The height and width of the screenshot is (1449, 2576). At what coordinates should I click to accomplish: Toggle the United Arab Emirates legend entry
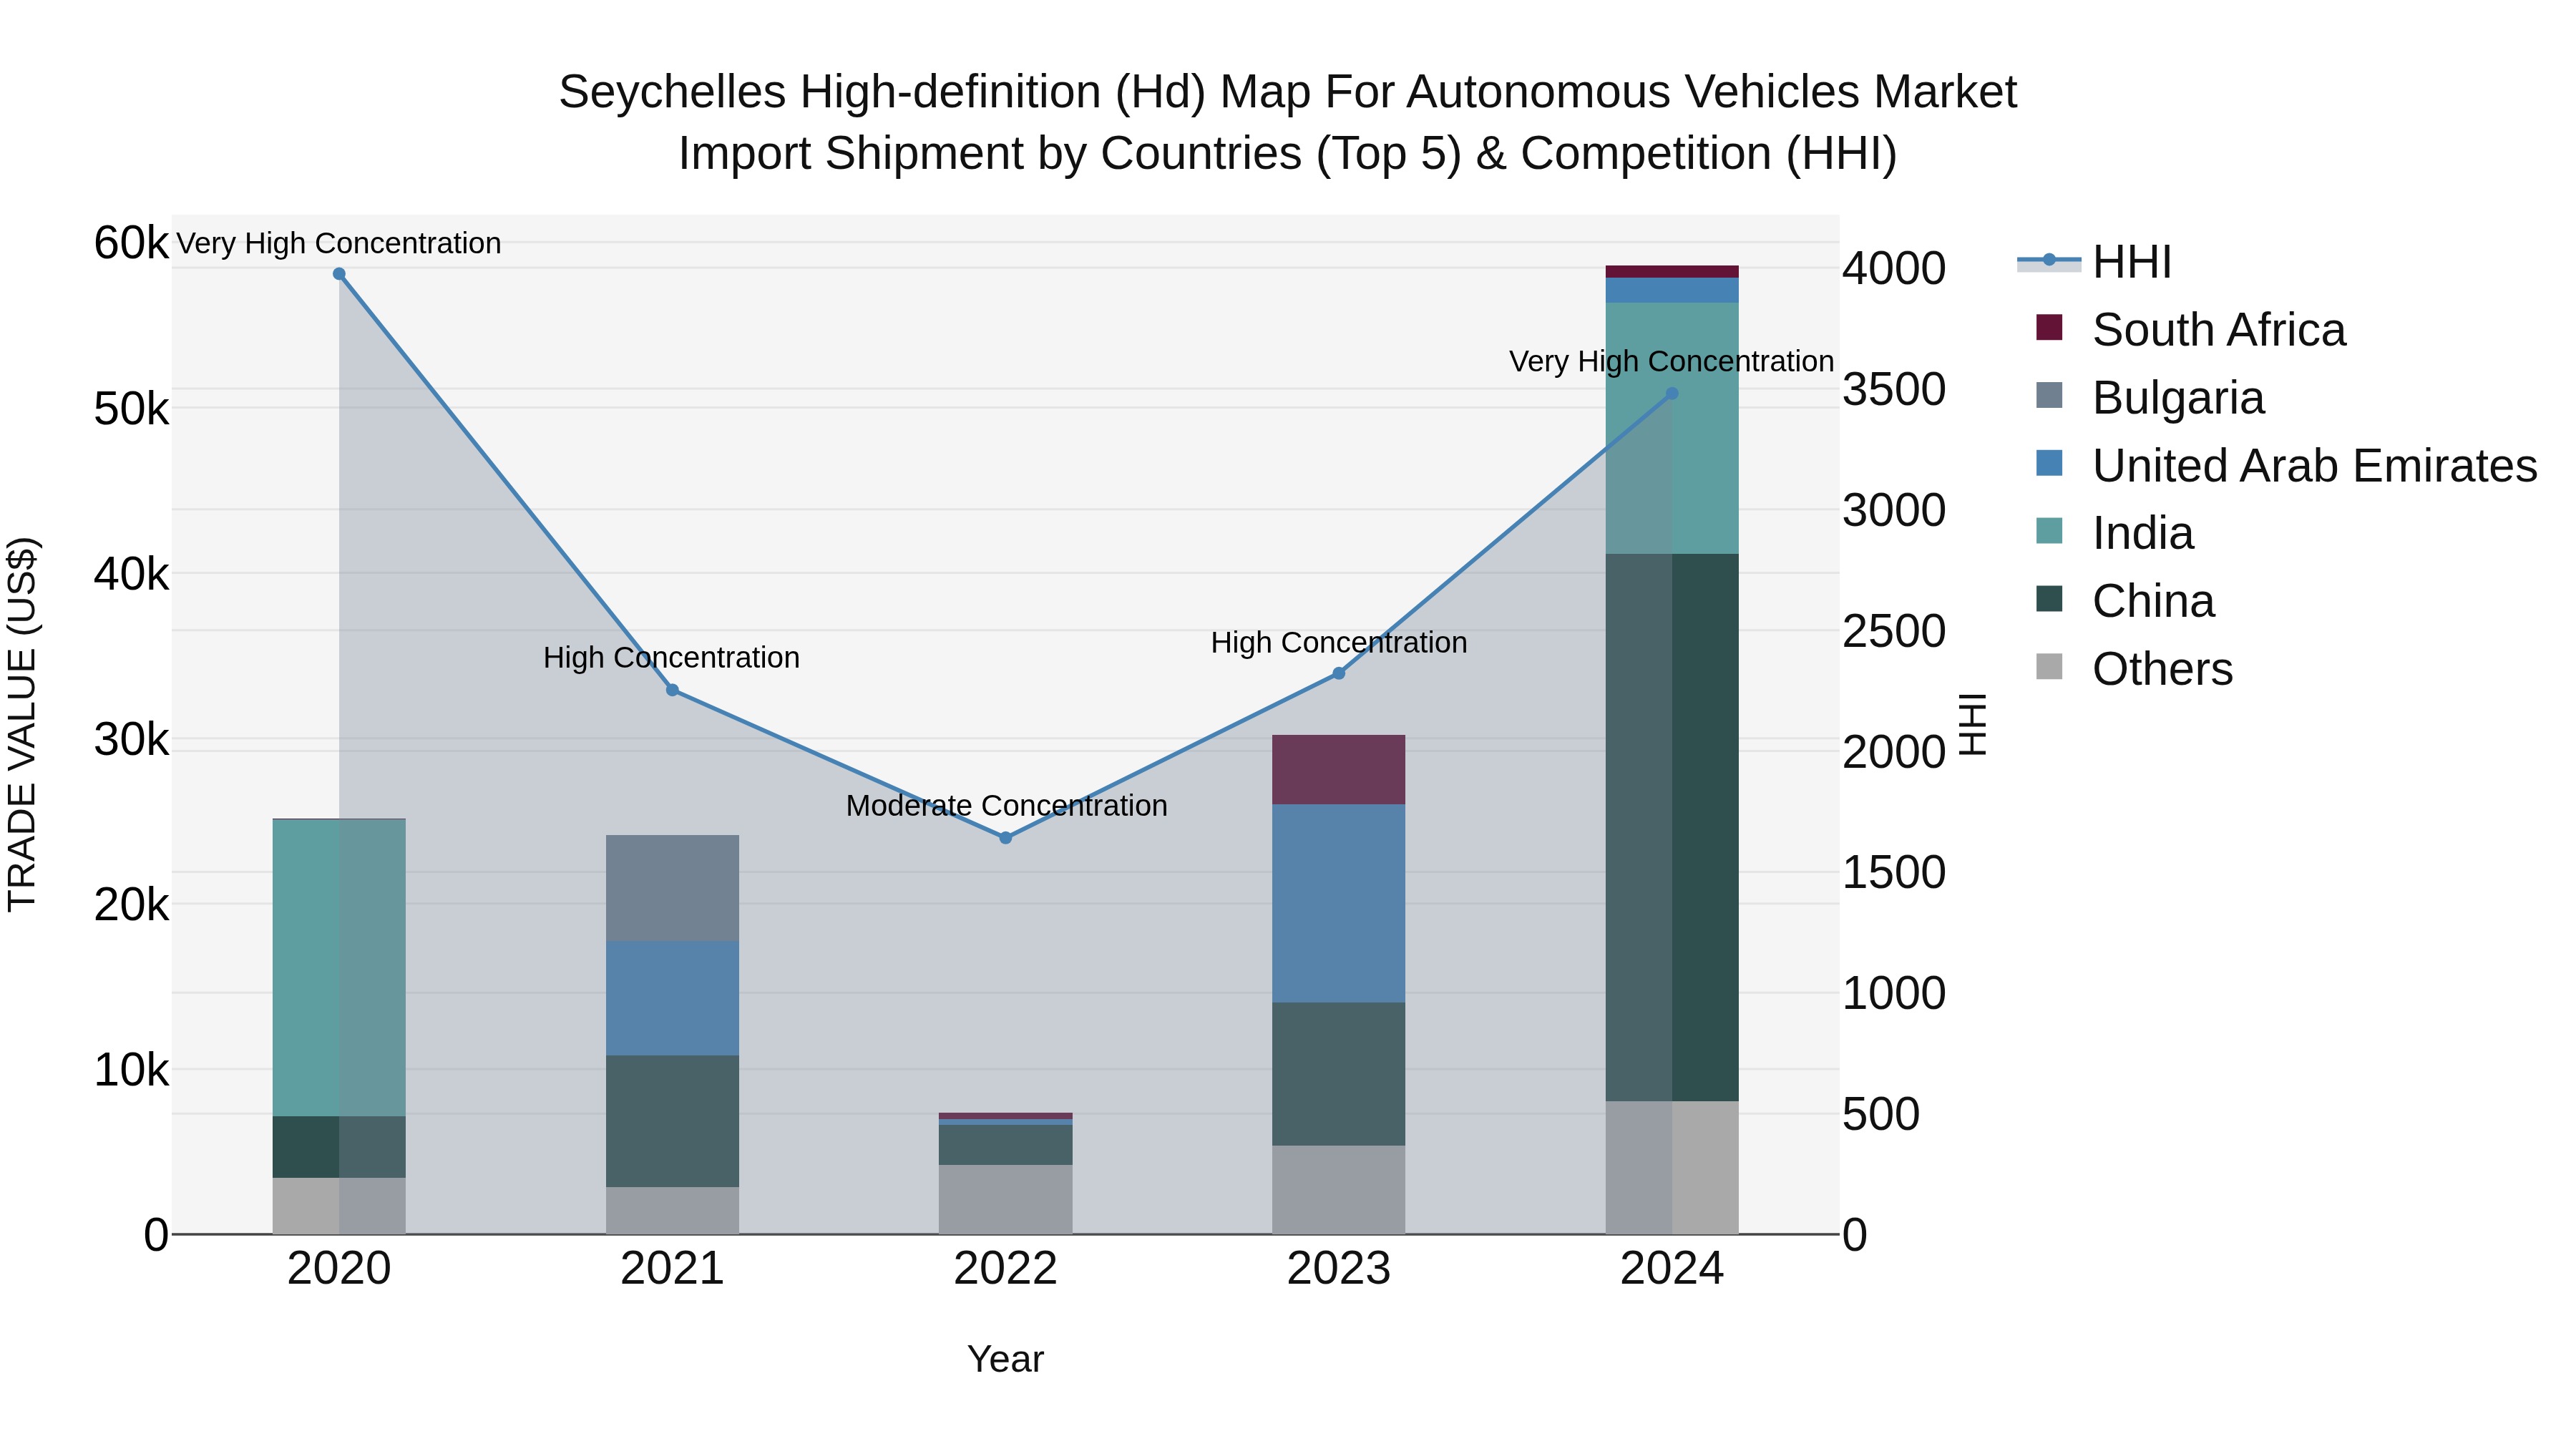[x=2286, y=466]
